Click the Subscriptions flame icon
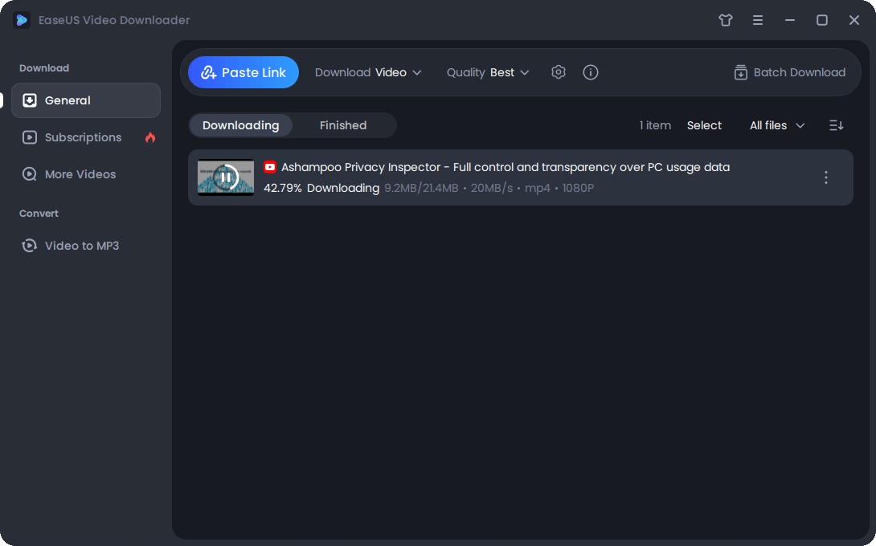 [x=150, y=137]
